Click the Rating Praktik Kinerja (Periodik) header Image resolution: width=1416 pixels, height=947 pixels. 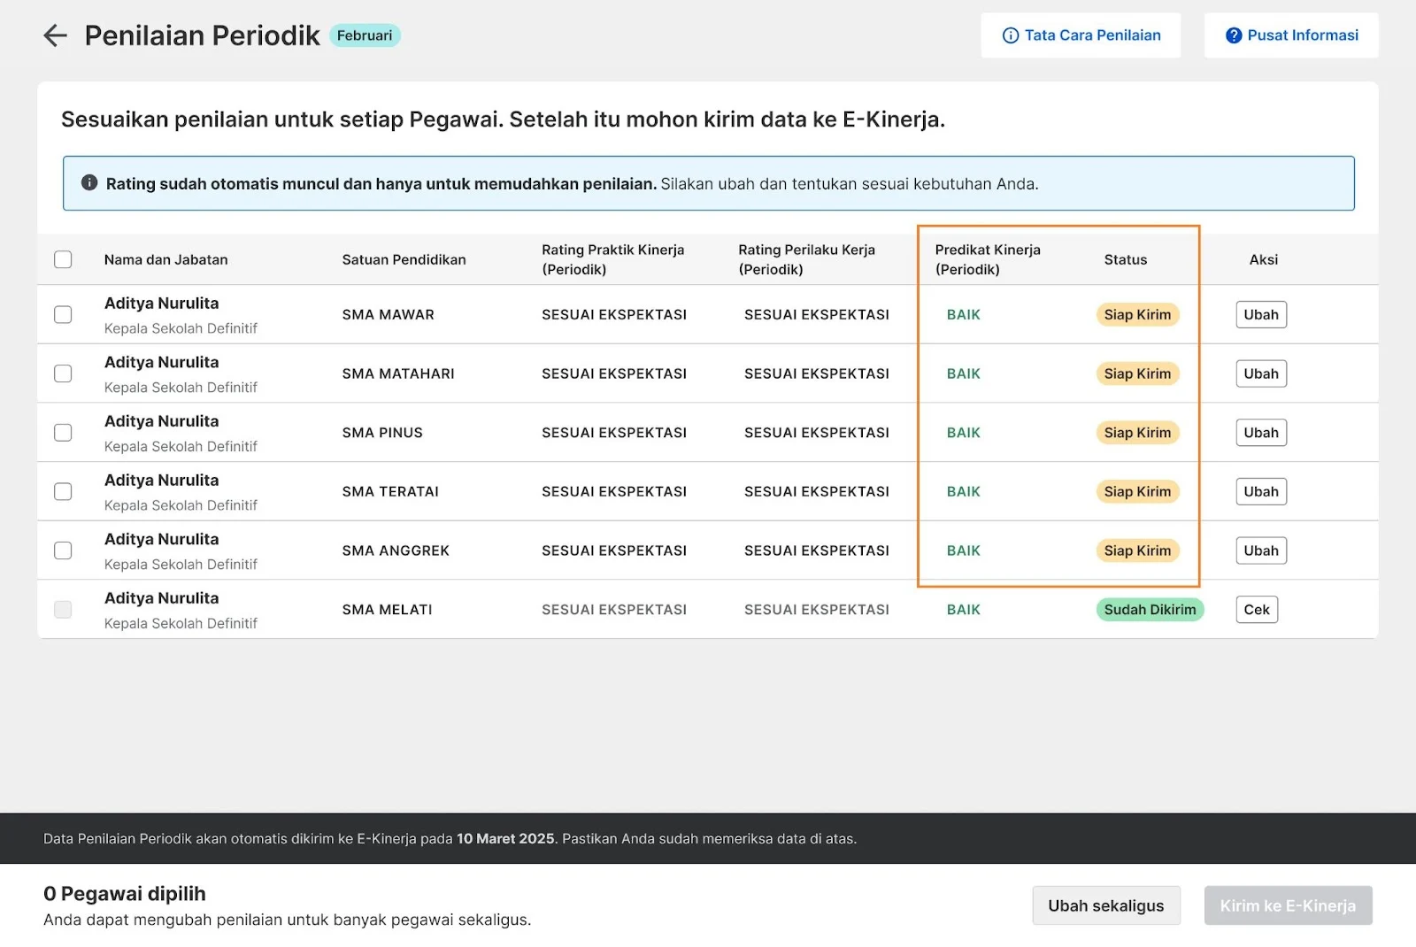(613, 259)
